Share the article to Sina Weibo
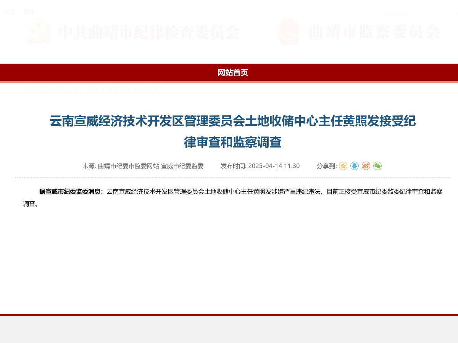Viewport: 458px width, 343px height. coord(366,166)
